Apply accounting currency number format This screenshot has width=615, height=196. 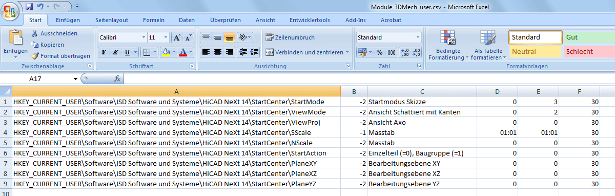(x=362, y=52)
